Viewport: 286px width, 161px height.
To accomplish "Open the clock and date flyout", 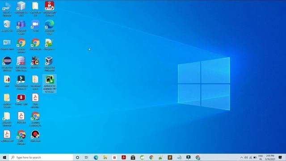I will (x=270, y=157).
